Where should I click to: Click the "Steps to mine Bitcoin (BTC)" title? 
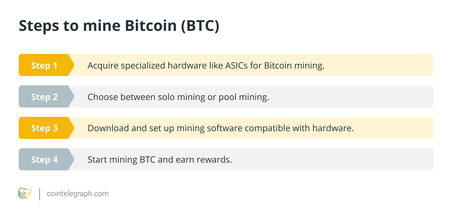click(119, 26)
